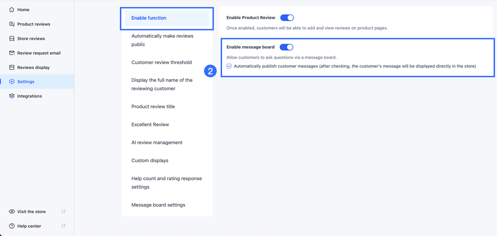The width and height of the screenshot is (497, 236).
Task: Open Message board settings section
Action: [158, 205]
